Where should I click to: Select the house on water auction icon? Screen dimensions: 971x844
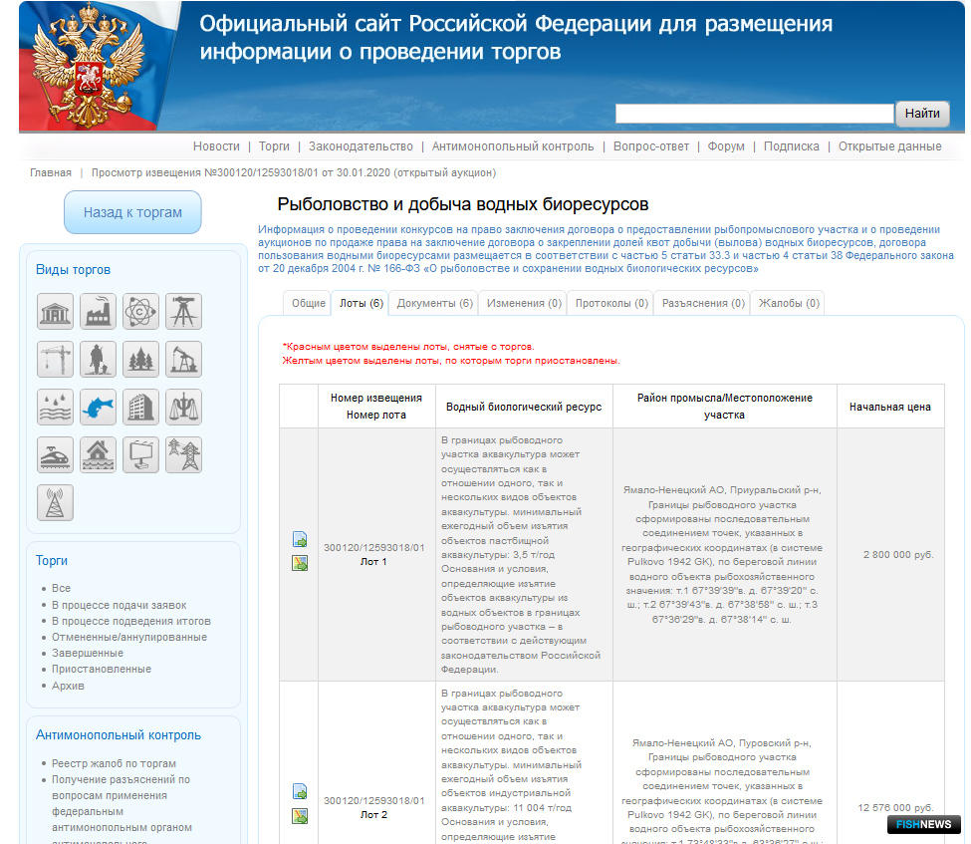click(98, 454)
